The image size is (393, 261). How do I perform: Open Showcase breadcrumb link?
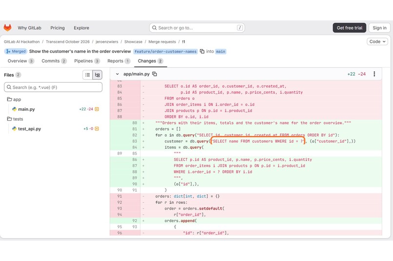click(x=133, y=42)
